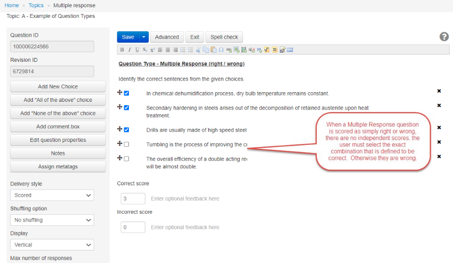Open Advanced editor options
The height and width of the screenshot is (263, 453).
pyautogui.click(x=167, y=37)
